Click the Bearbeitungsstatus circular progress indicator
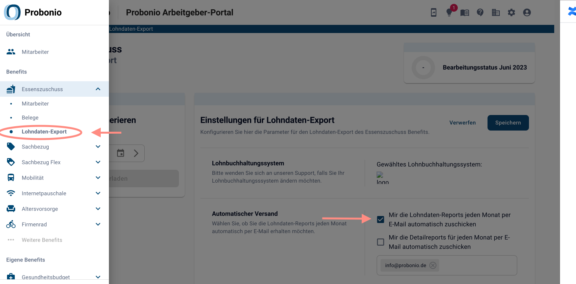 (x=423, y=68)
